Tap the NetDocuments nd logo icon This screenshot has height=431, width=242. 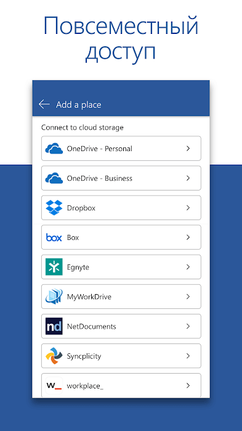coord(54,326)
